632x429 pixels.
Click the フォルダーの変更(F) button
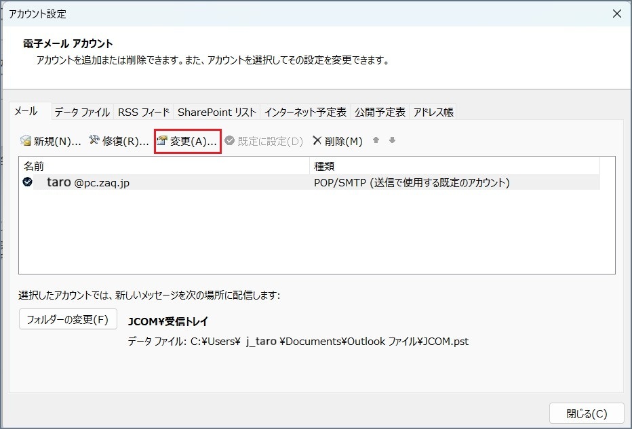pyautogui.click(x=68, y=319)
